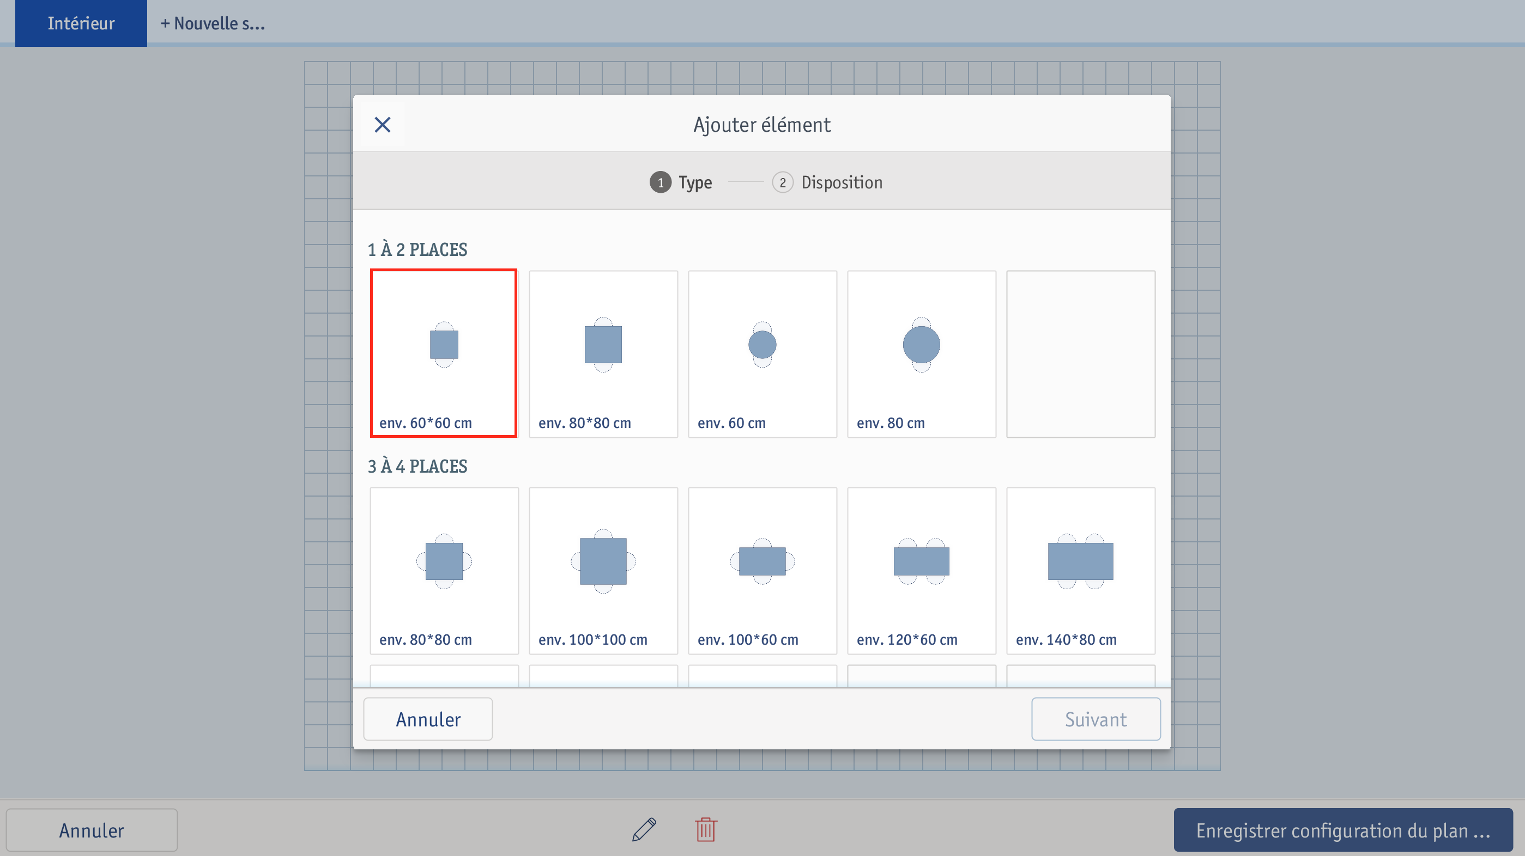This screenshot has width=1525, height=856.
Task: Select the 3 à 4 places env. 80*80 cm table
Action: coord(444,571)
